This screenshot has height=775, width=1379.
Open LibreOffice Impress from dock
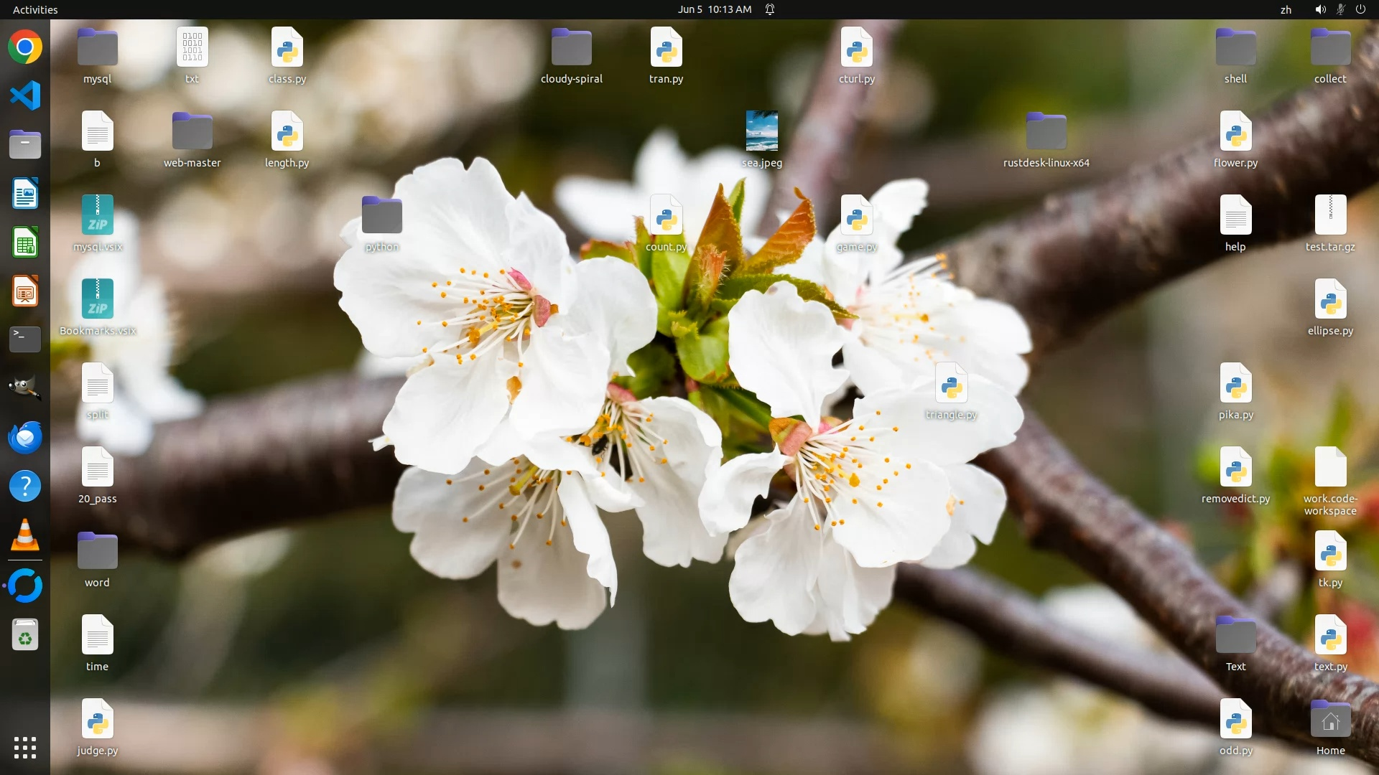pyautogui.click(x=25, y=291)
